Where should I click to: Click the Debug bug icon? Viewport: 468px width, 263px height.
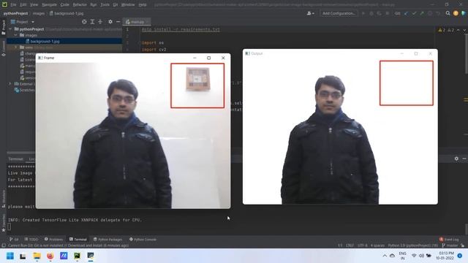point(371,13)
